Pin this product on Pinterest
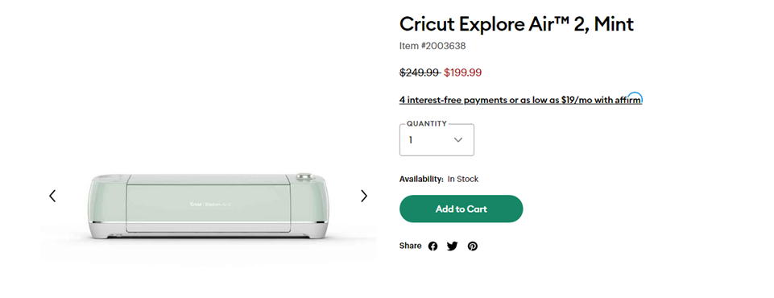The width and height of the screenshot is (774, 298). (x=473, y=246)
